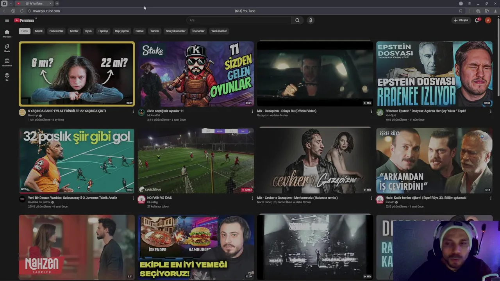Reload the page with the refresh icon
This screenshot has height=281, width=500.
point(21,11)
